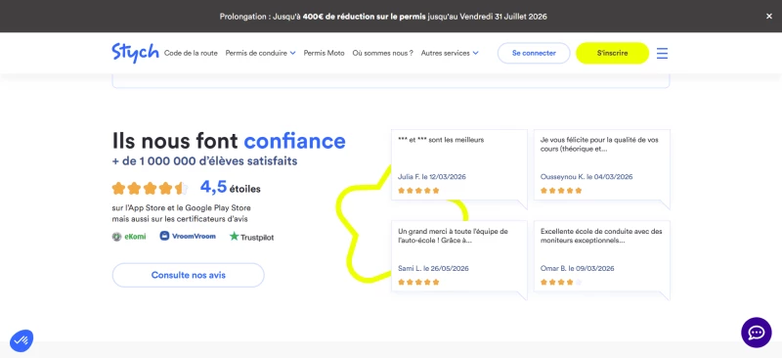The width and height of the screenshot is (782, 358).
Task: Click 'Ils nous font confiance' heading
Action: tap(229, 141)
